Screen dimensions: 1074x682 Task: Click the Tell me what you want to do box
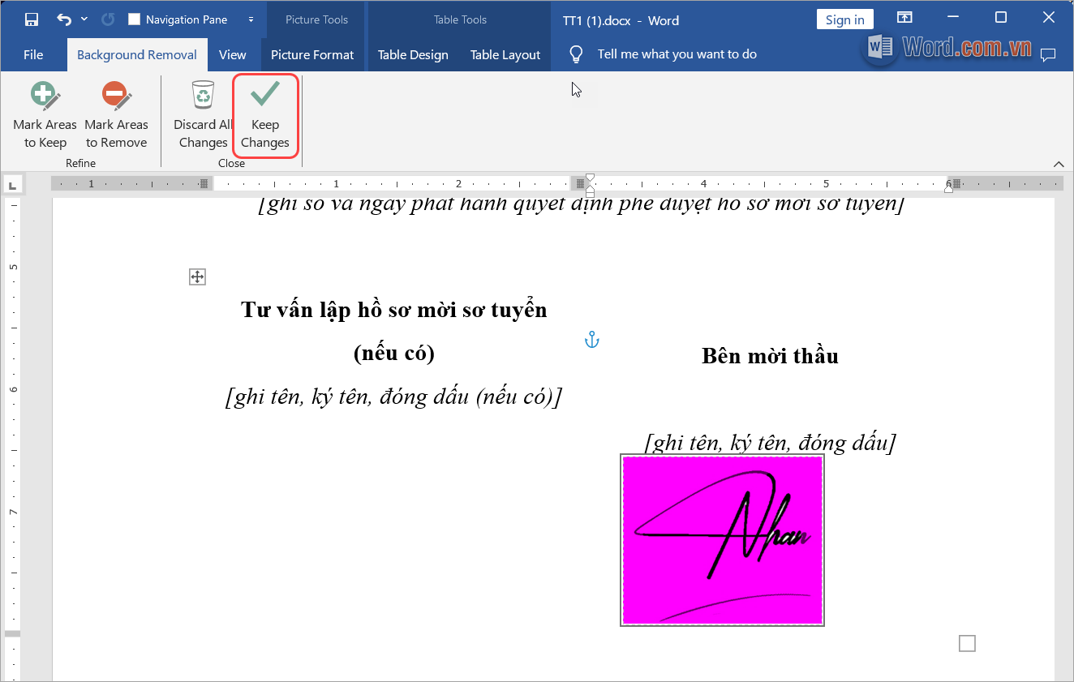coord(677,54)
